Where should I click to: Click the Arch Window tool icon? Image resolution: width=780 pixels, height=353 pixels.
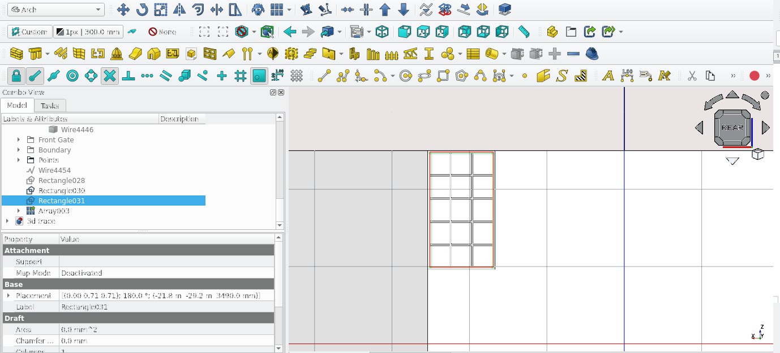(210, 54)
